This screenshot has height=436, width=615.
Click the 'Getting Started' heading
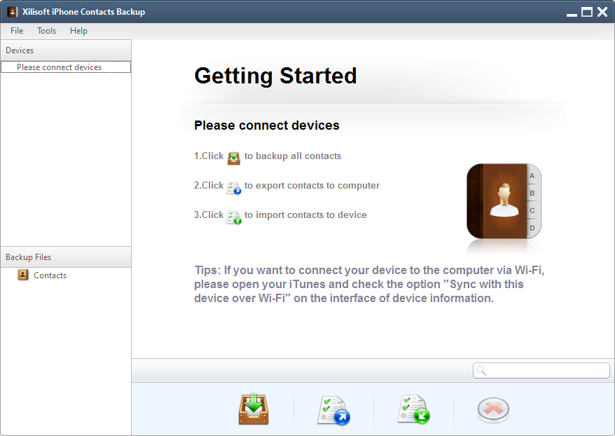[275, 76]
